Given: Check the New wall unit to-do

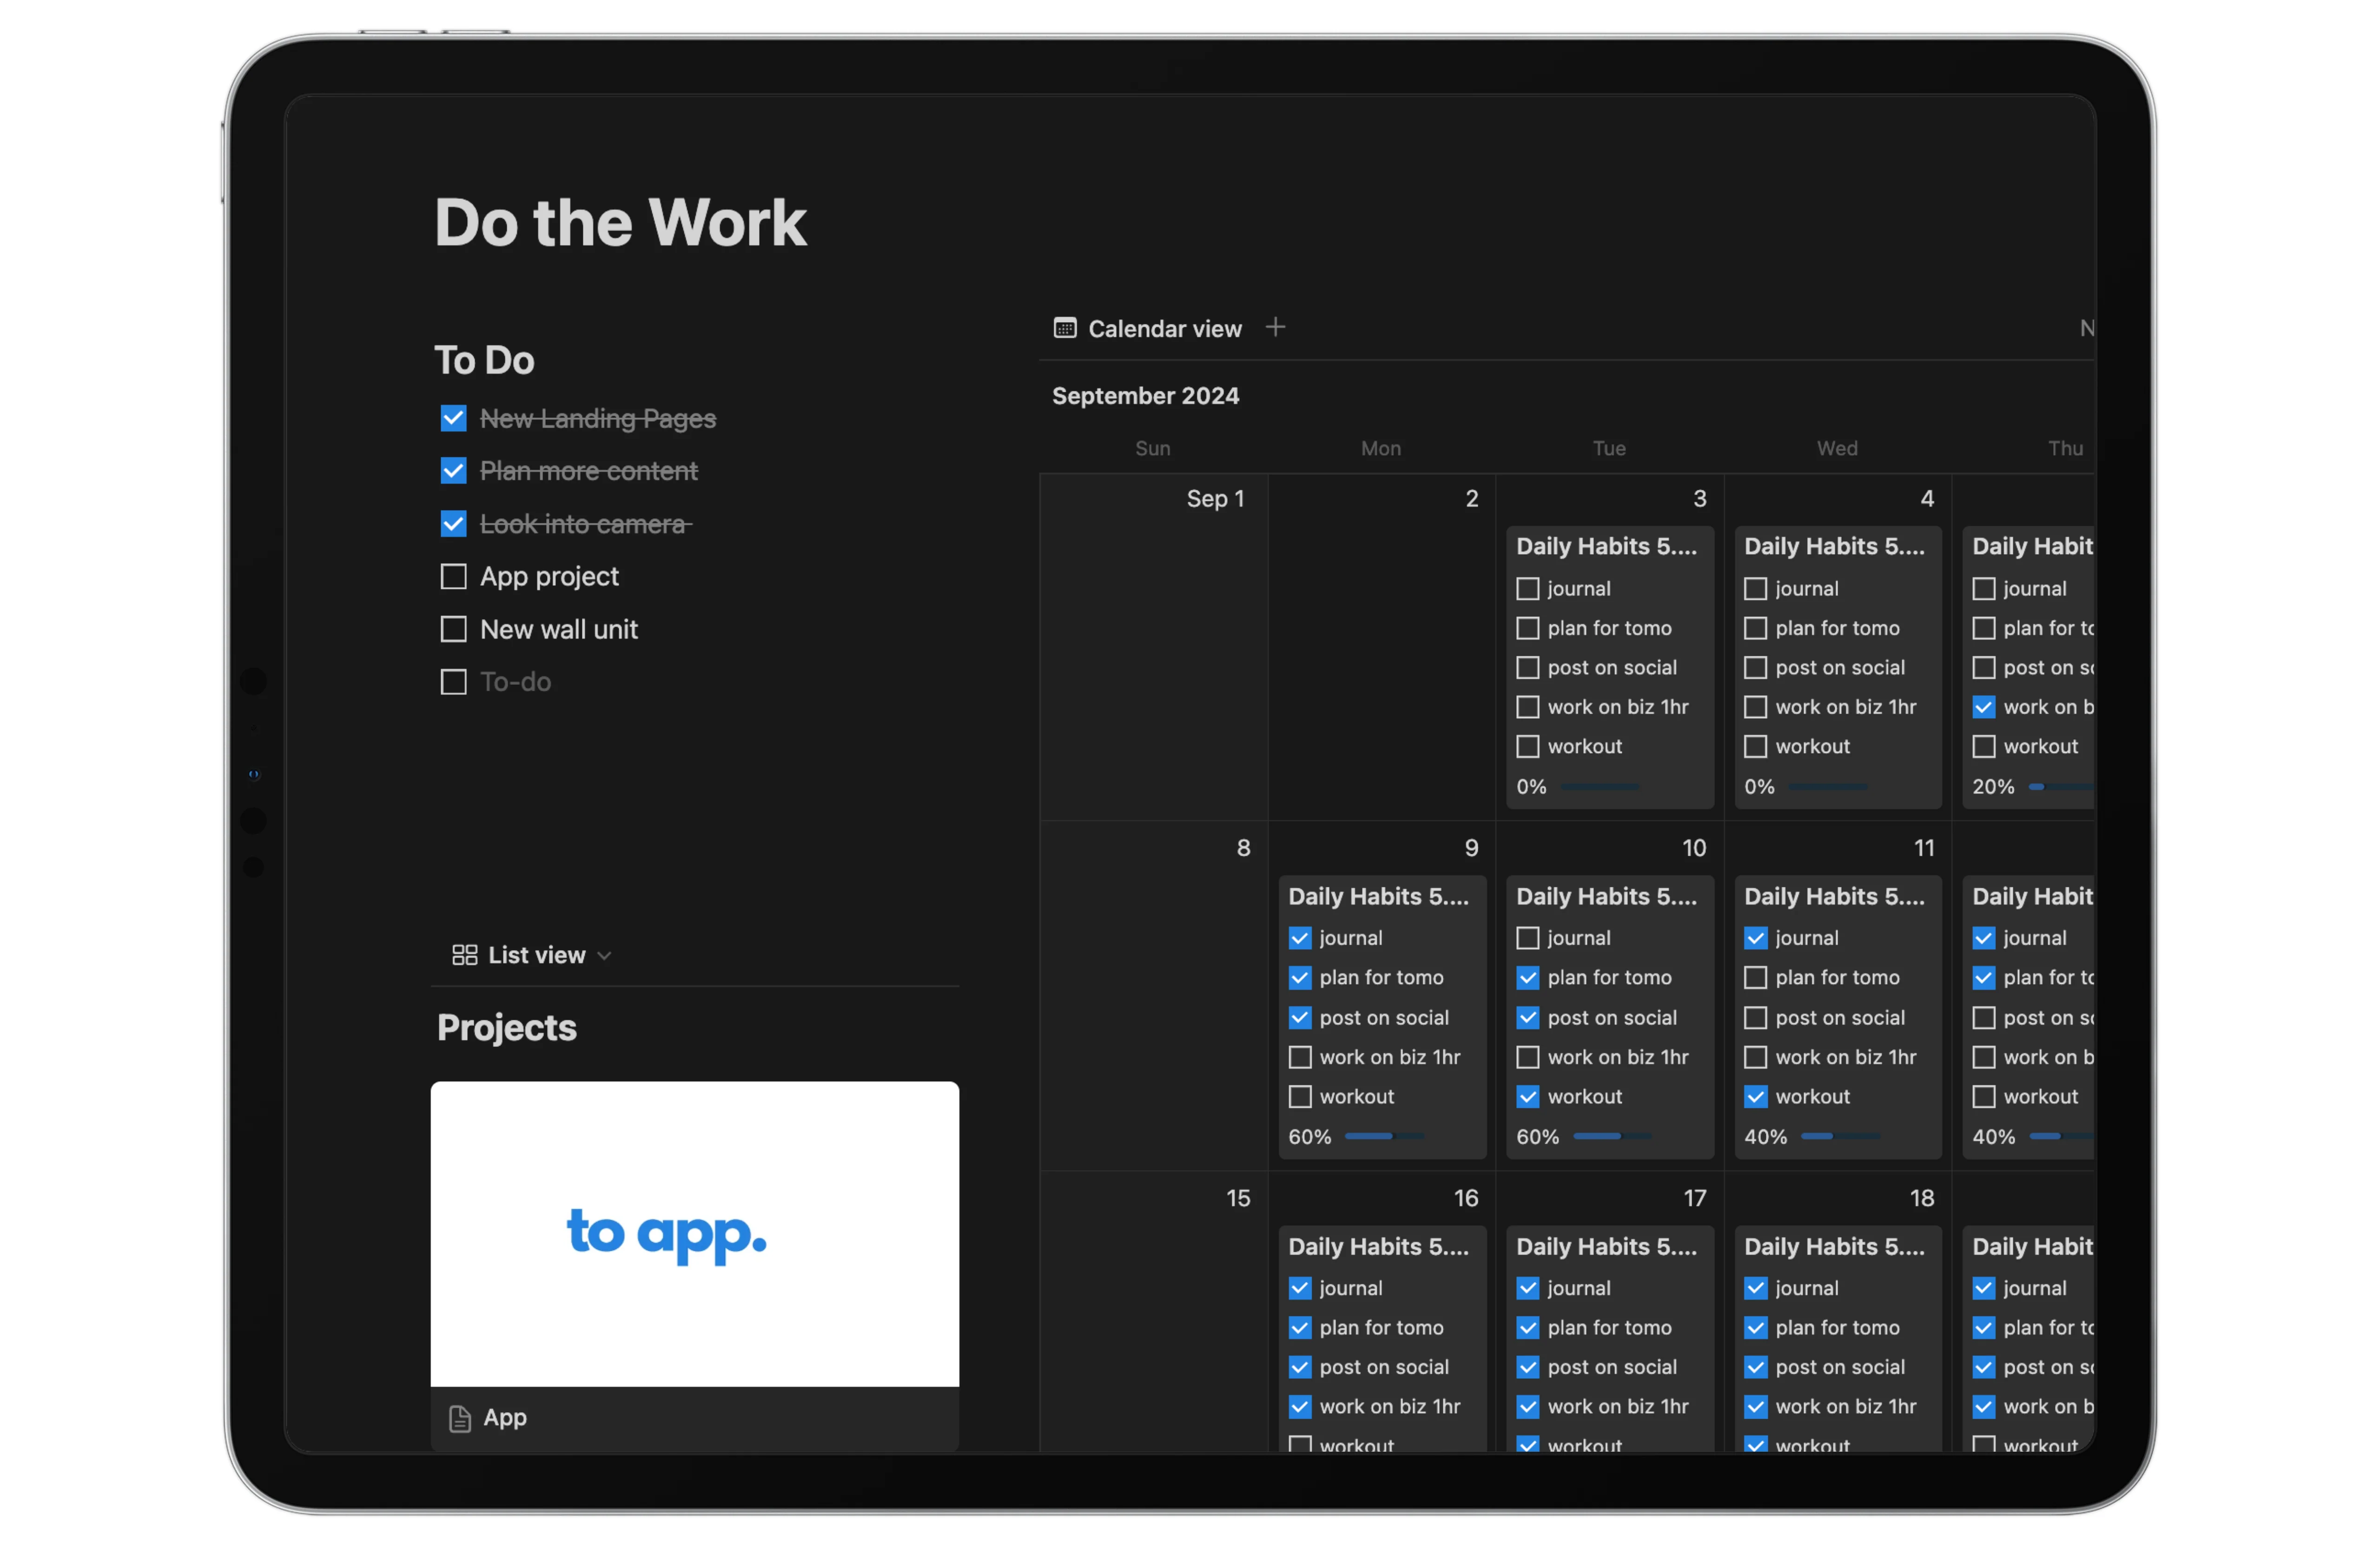Looking at the screenshot, I should tap(454, 629).
